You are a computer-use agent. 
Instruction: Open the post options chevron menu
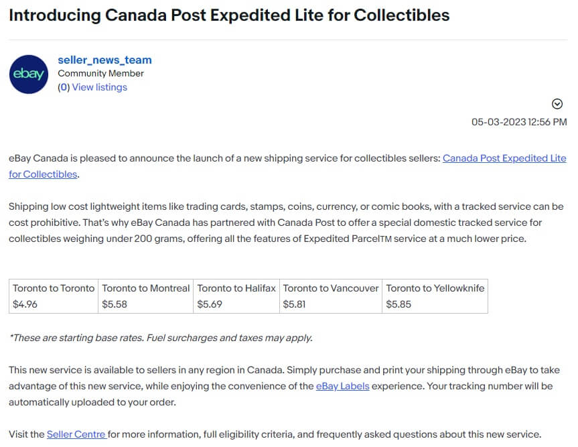tap(557, 104)
